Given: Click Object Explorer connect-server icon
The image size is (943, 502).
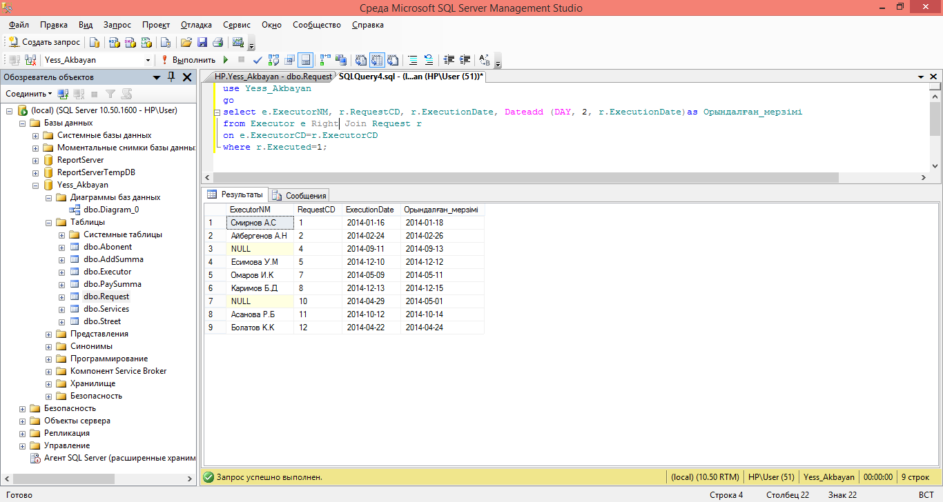Looking at the screenshot, I should coord(63,93).
